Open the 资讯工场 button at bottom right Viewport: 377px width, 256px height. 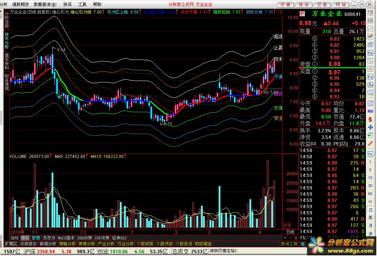(289, 244)
